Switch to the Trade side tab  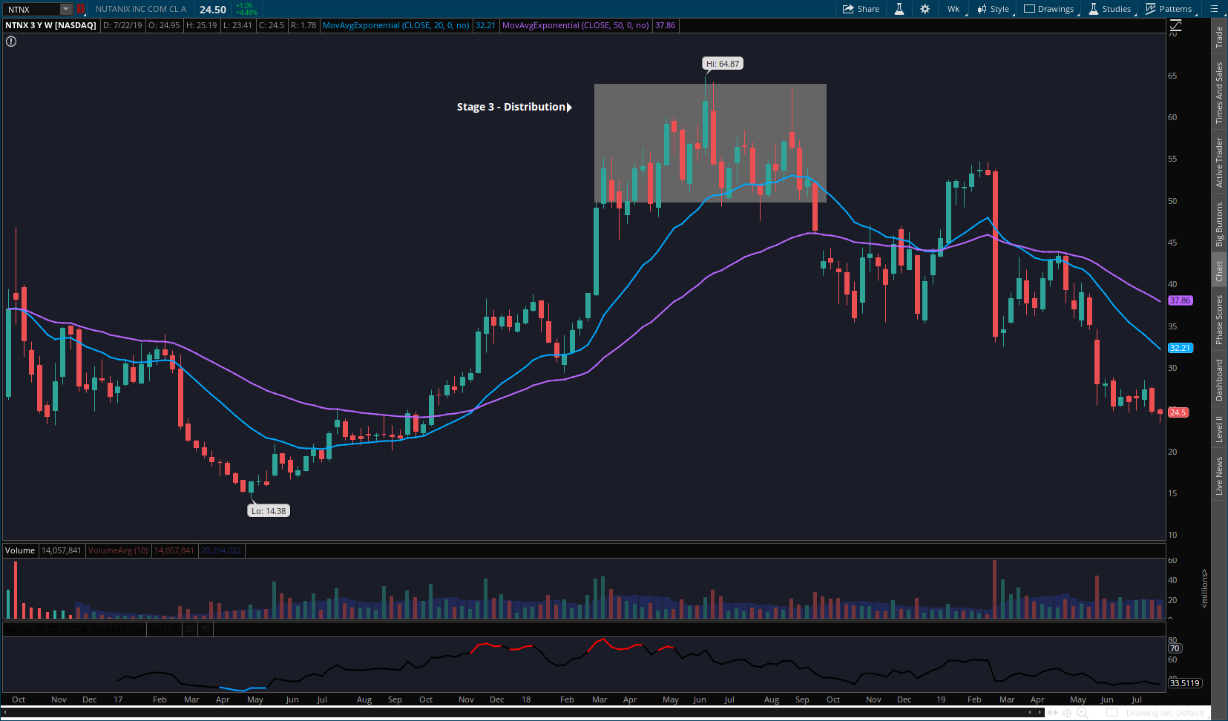click(x=1219, y=37)
